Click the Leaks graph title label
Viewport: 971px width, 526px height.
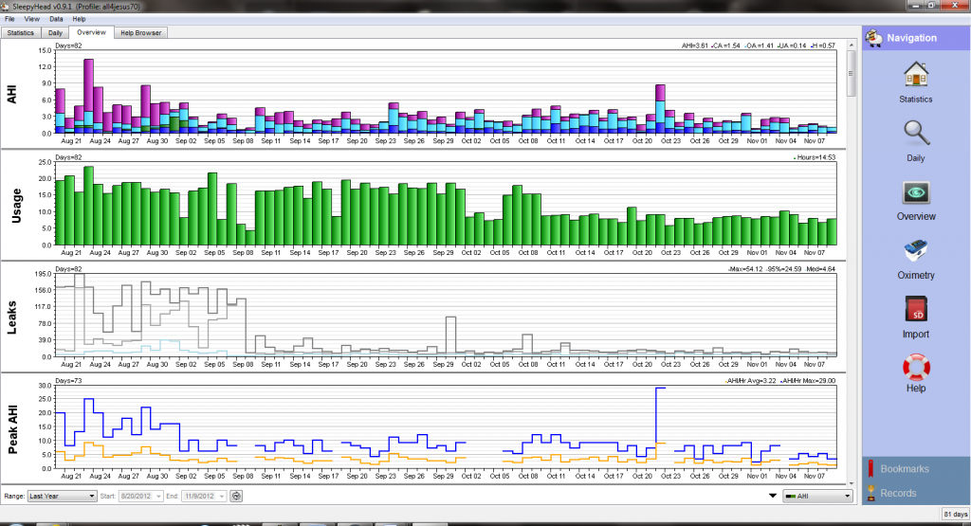coord(11,317)
